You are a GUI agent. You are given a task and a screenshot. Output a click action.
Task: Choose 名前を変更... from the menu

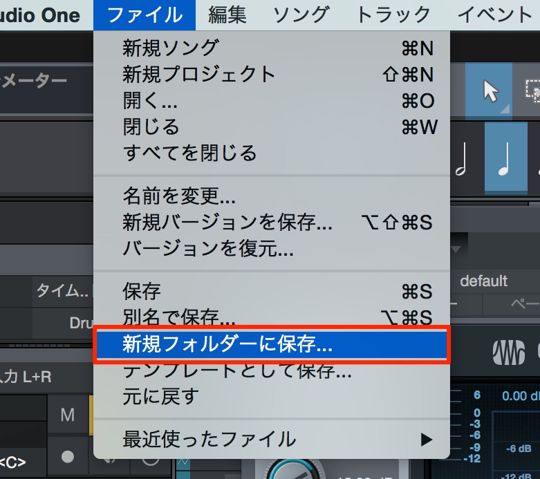tap(271, 196)
